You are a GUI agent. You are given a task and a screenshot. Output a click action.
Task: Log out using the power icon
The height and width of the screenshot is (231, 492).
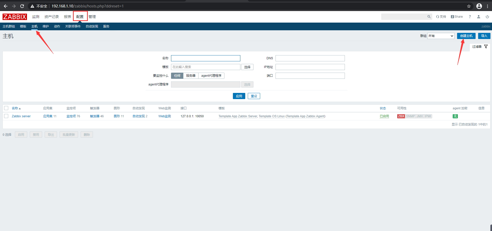(487, 17)
